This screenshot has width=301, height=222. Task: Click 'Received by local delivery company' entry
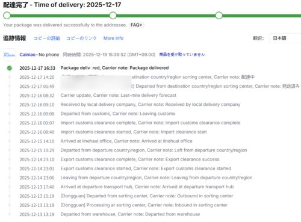[150, 105]
